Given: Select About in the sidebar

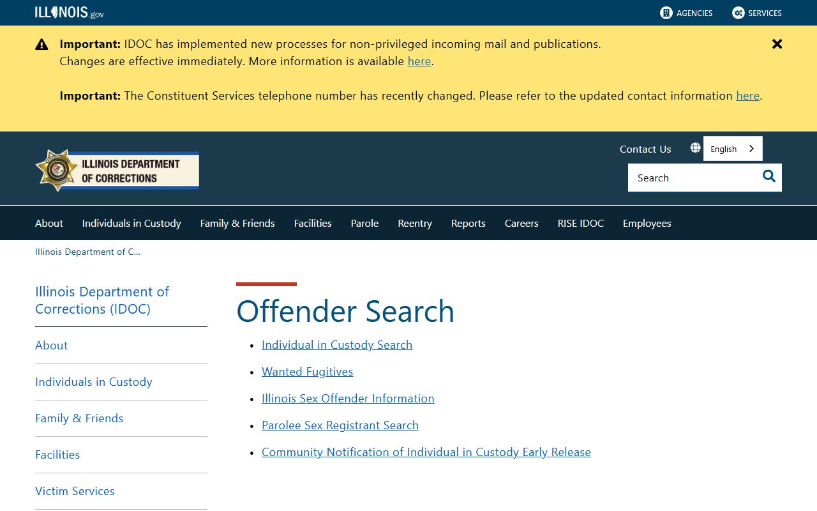Looking at the screenshot, I should [51, 345].
